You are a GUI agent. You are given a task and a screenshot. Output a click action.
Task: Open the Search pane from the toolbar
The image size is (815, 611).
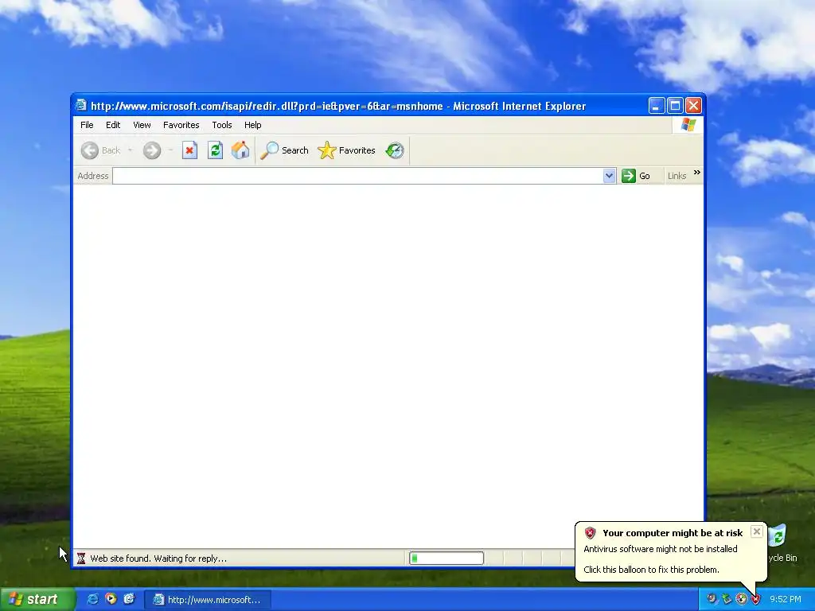pyautogui.click(x=284, y=150)
